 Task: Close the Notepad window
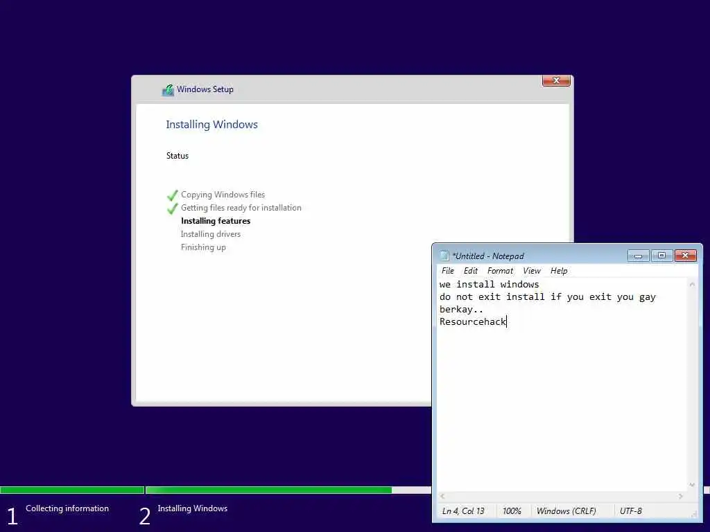click(685, 256)
